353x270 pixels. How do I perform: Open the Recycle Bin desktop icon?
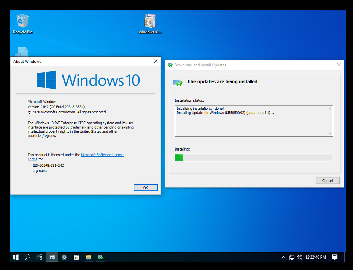pos(23,24)
